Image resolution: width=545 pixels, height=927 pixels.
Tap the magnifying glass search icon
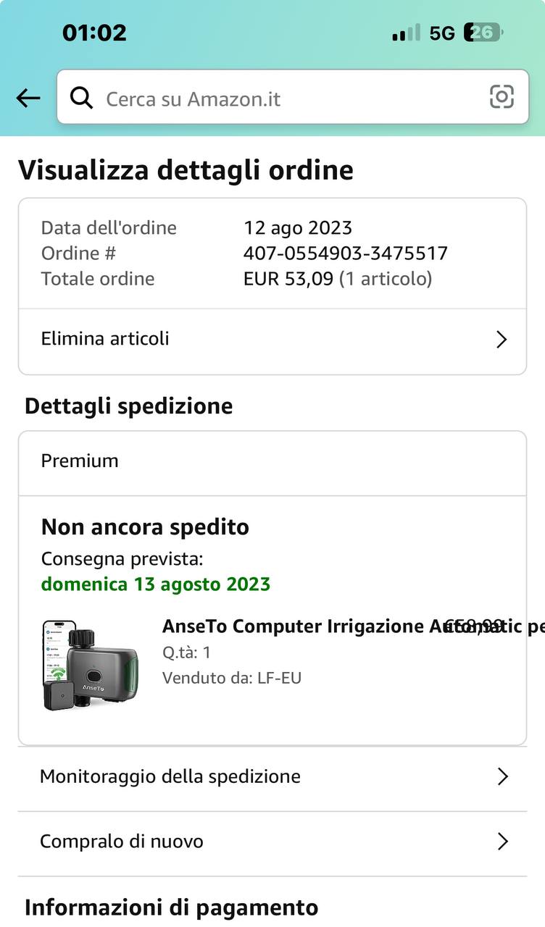(x=81, y=98)
